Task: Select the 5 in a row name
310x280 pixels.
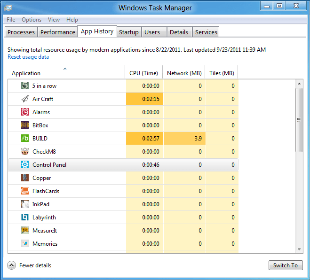Action: coord(45,86)
